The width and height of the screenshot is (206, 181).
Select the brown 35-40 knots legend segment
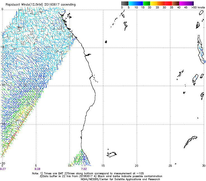pos(175,3)
